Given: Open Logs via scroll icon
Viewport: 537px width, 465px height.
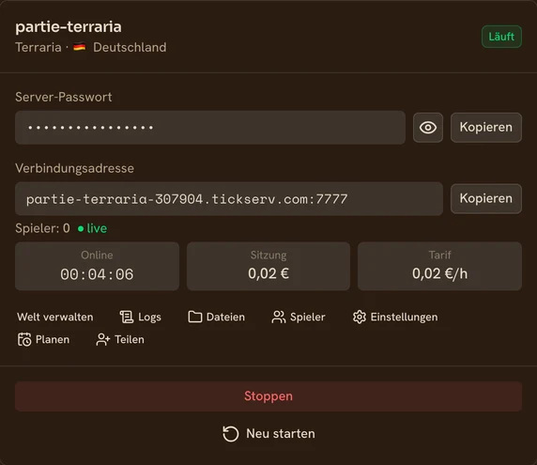Looking at the screenshot, I should click(x=127, y=317).
